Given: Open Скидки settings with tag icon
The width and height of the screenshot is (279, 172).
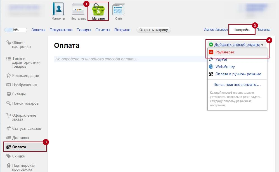Looking at the screenshot, I should click(x=18, y=156).
